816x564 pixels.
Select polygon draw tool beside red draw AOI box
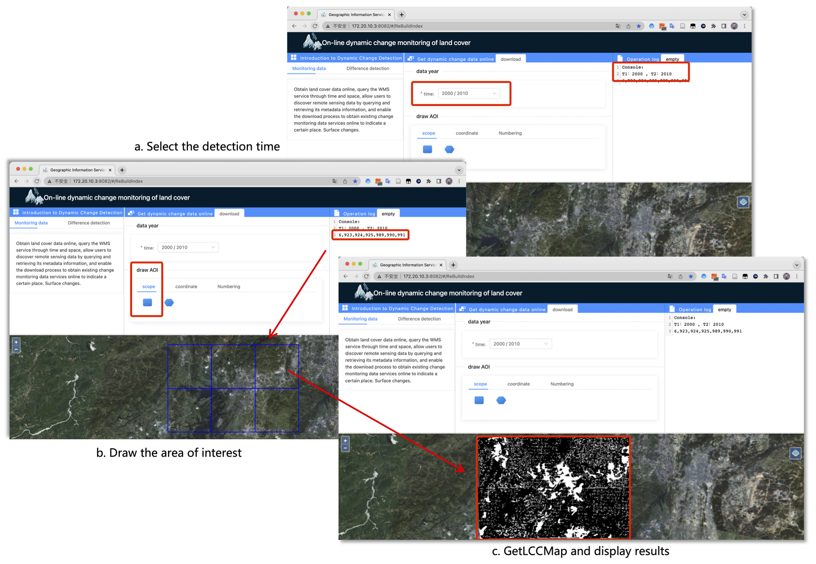pos(169,302)
